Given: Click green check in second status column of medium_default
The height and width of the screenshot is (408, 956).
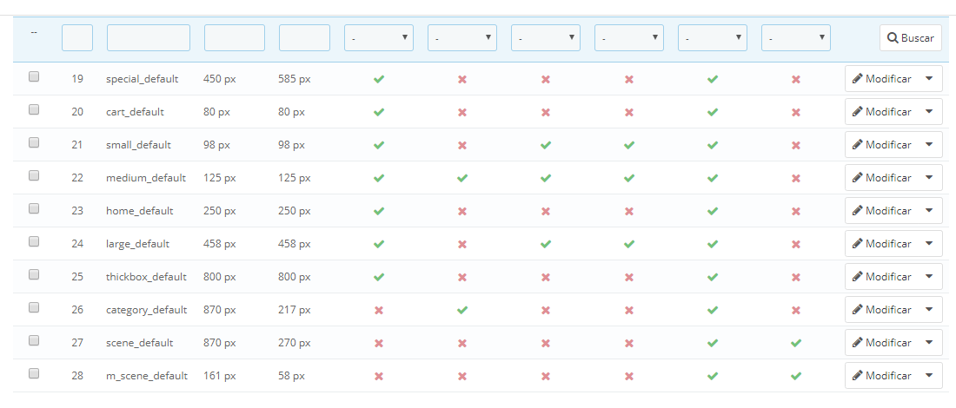Looking at the screenshot, I should pyautogui.click(x=462, y=178).
